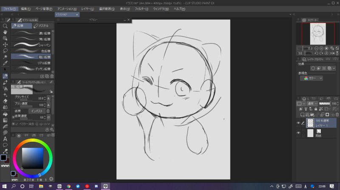Select the Airbrush tool
The height and width of the screenshot is (190, 340).
(5, 88)
